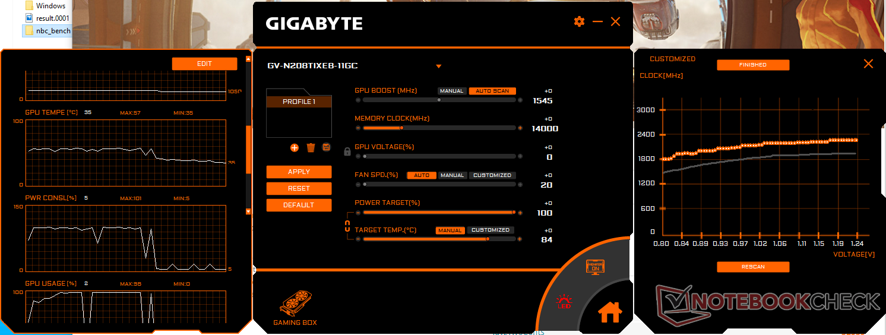
Task: Click the monitoring panel scroll-down arrow
Action: pyautogui.click(x=248, y=211)
